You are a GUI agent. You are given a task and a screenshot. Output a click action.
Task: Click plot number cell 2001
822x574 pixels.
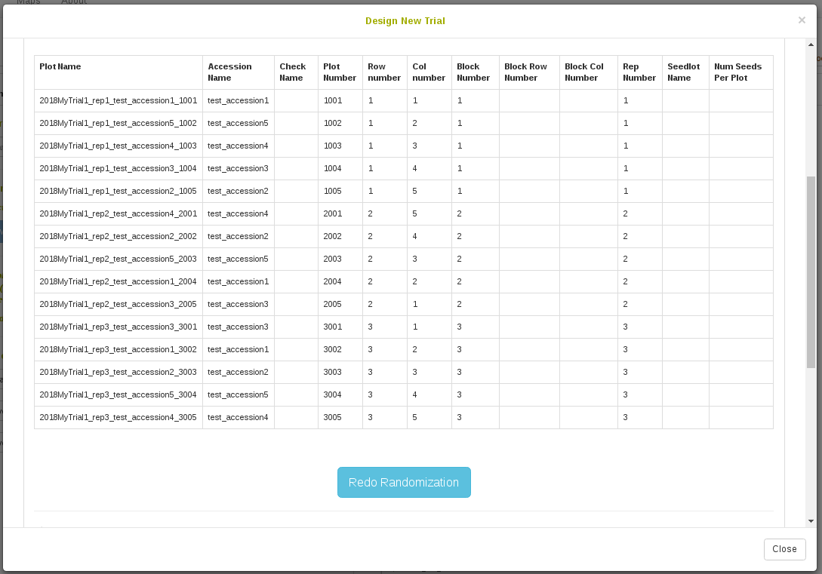pyautogui.click(x=340, y=213)
